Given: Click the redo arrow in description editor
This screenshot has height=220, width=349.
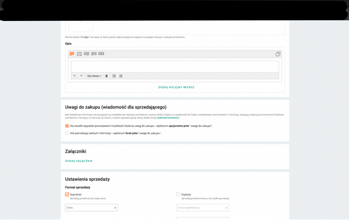Looking at the screenshot, I should [x=81, y=76].
